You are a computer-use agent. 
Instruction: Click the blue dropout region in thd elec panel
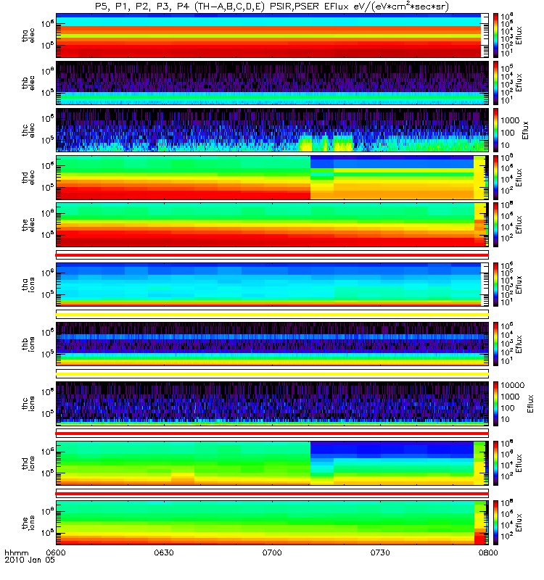[x=392, y=162]
